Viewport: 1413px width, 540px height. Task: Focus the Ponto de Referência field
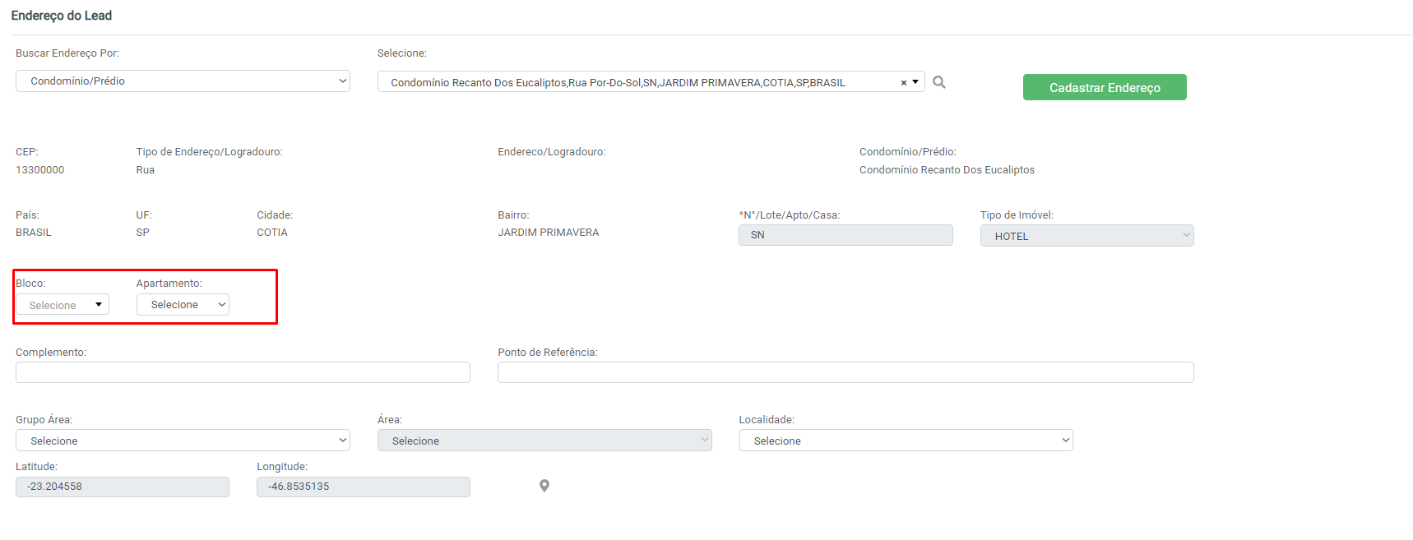pyautogui.click(x=845, y=372)
